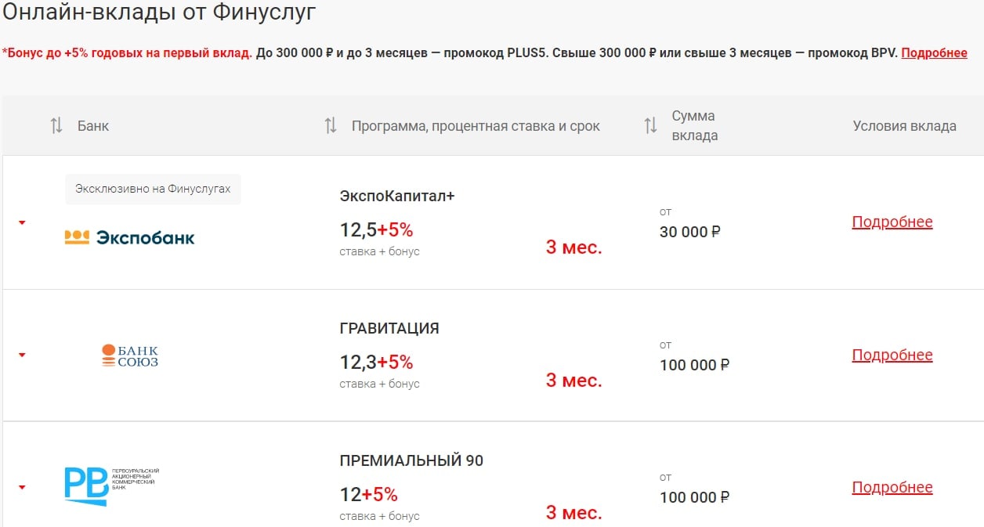Click the Банк Союз logo
This screenshot has height=527, width=984.
coord(130,356)
